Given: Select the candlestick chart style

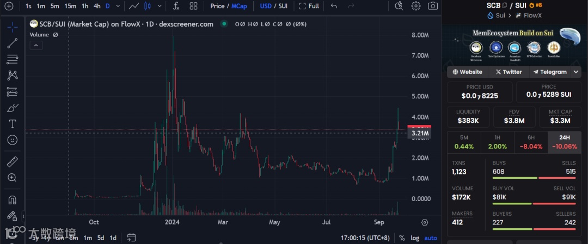Looking at the screenshot, I should tap(148, 6).
